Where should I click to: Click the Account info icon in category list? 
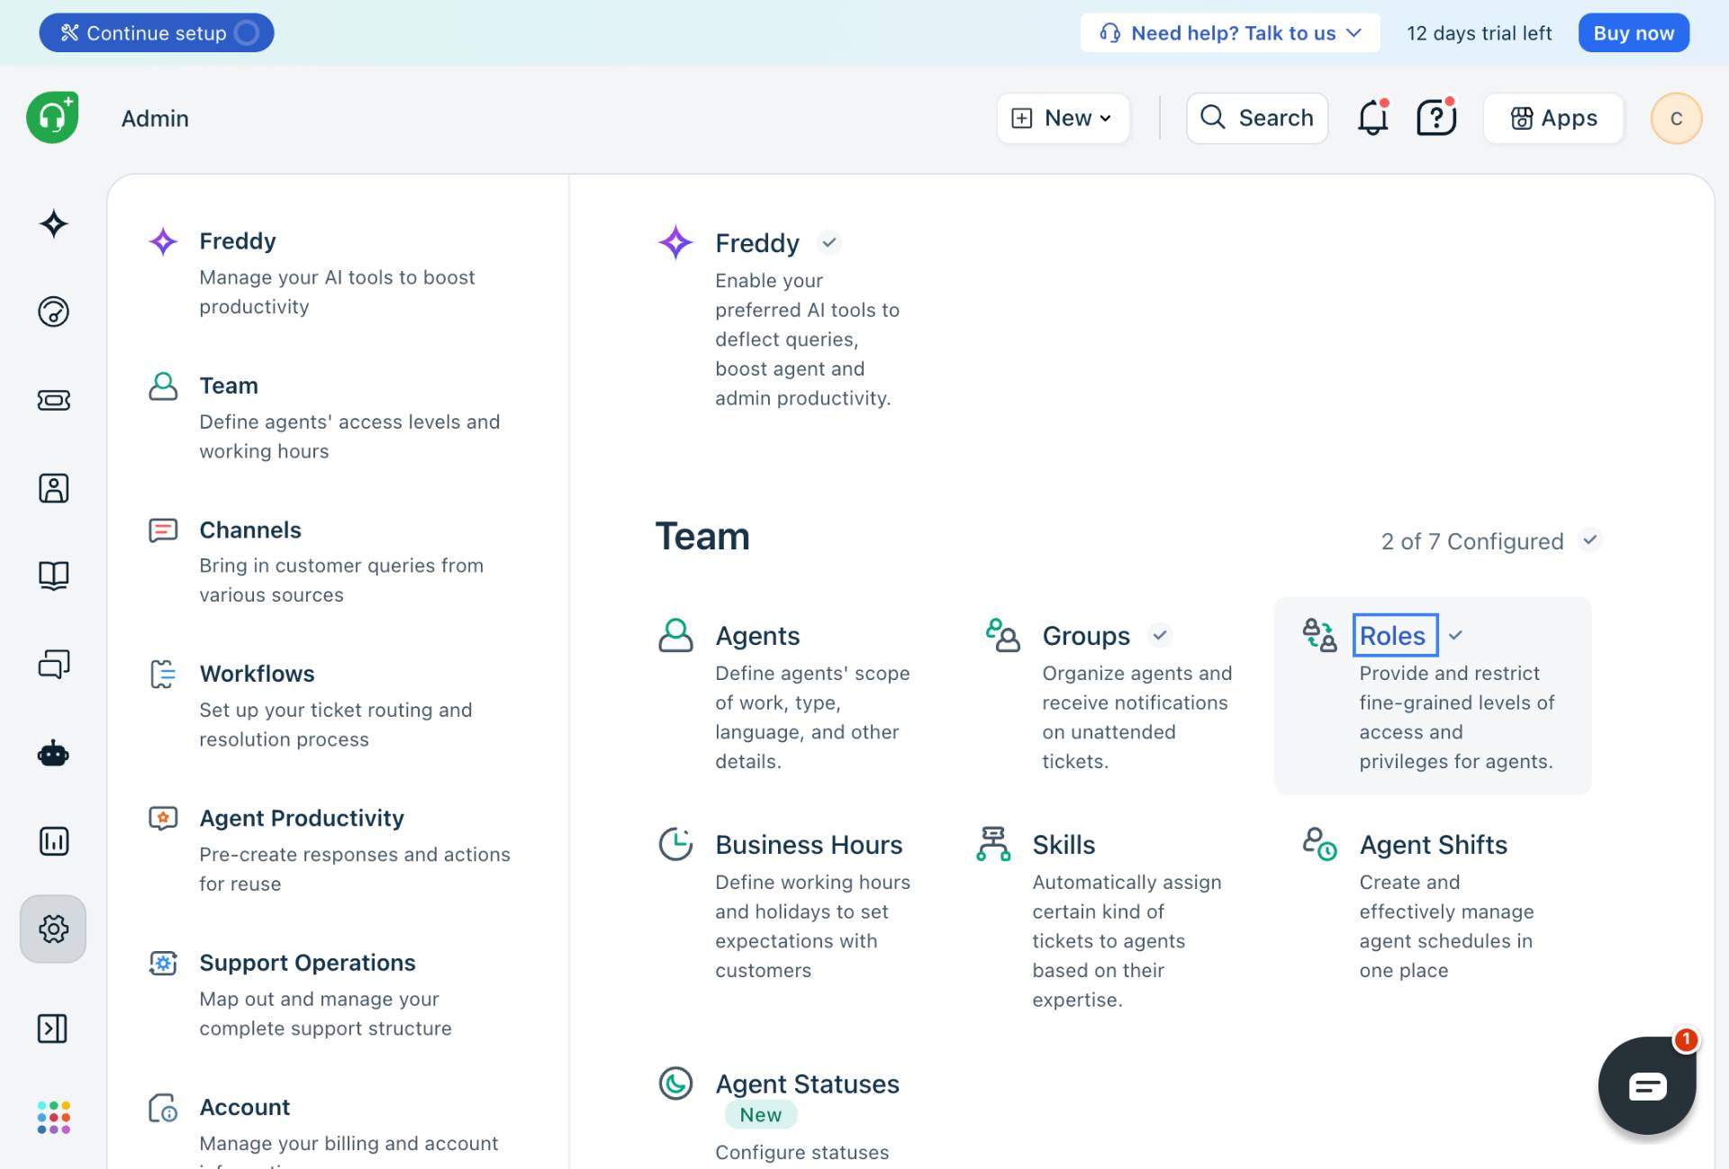click(x=163, y=1107)
